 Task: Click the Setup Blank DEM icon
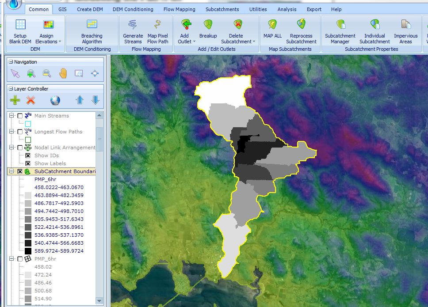pos(20,25)
